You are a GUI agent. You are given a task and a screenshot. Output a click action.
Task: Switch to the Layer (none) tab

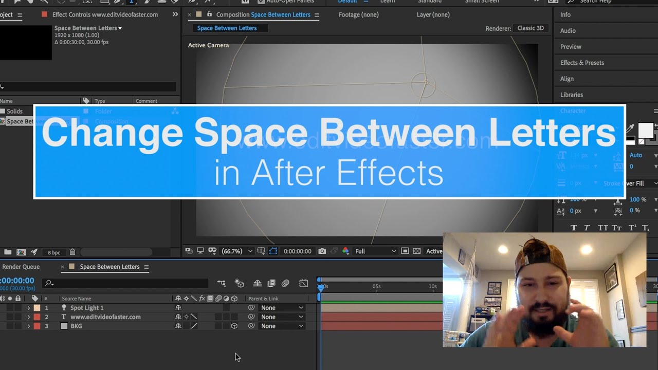coord(433,15)
